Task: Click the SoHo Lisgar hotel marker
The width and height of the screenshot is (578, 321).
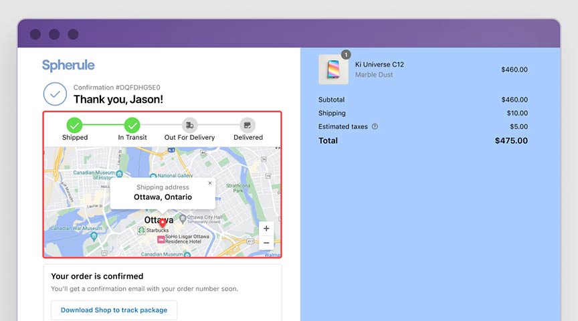Action: click(x=161, y=239)
